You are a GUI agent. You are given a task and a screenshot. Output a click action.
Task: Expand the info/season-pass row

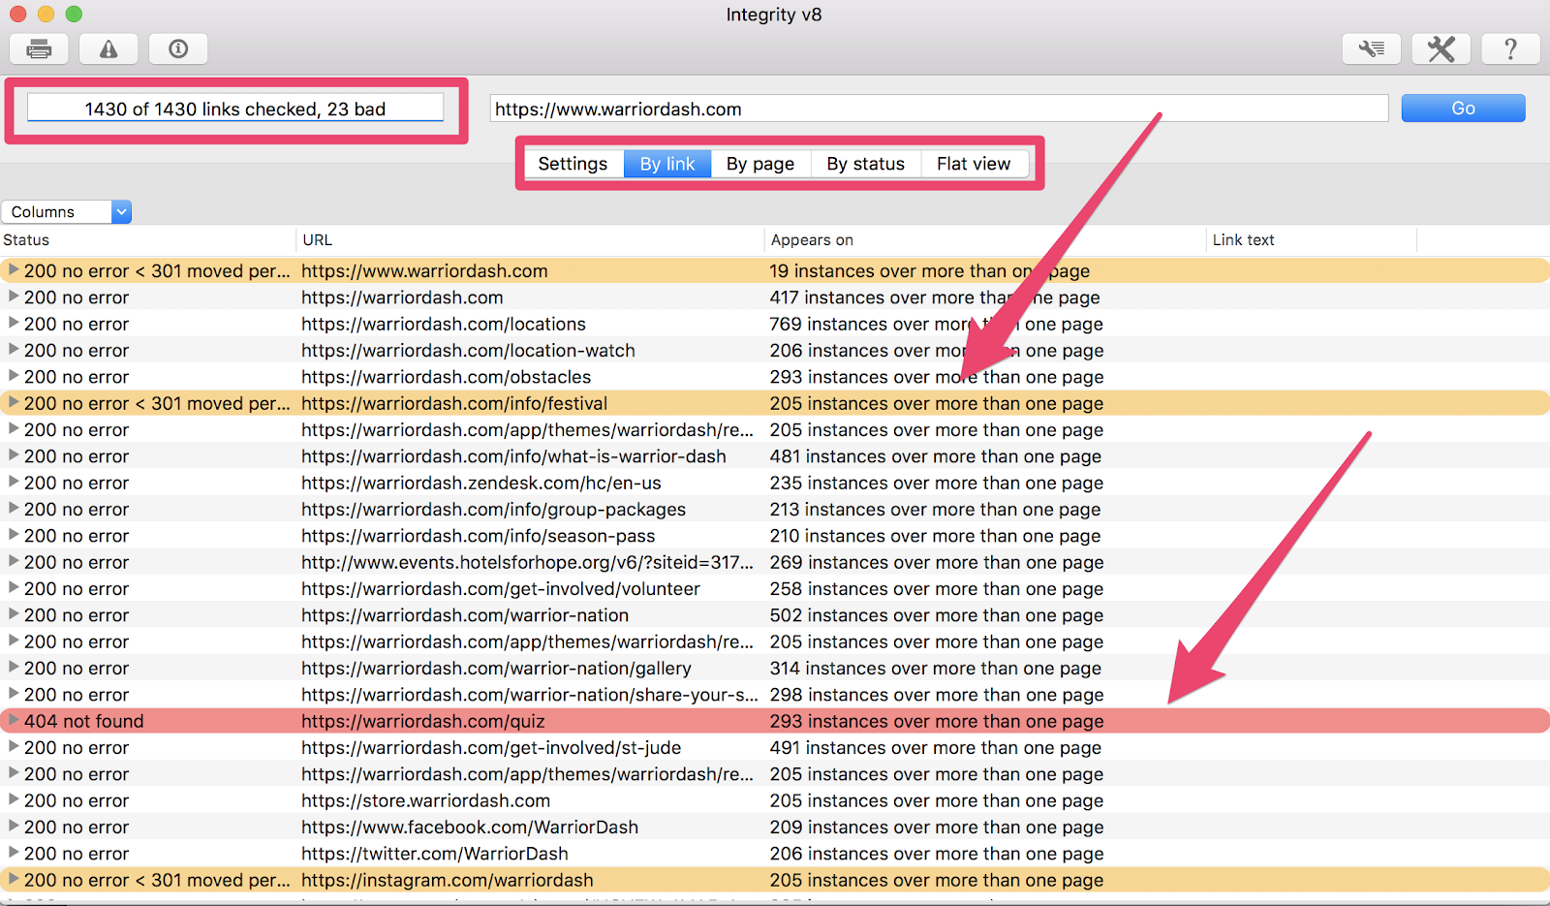[14, 535]
